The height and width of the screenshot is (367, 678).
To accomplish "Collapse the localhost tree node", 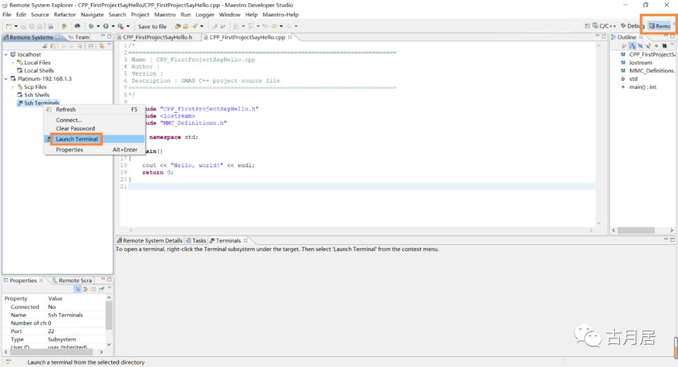I will point(6,54).
